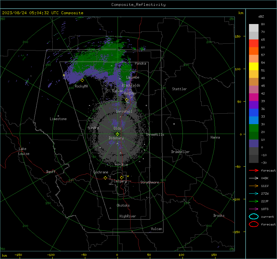
Task: Click the 22JP legend text
Action: [265, 201]
